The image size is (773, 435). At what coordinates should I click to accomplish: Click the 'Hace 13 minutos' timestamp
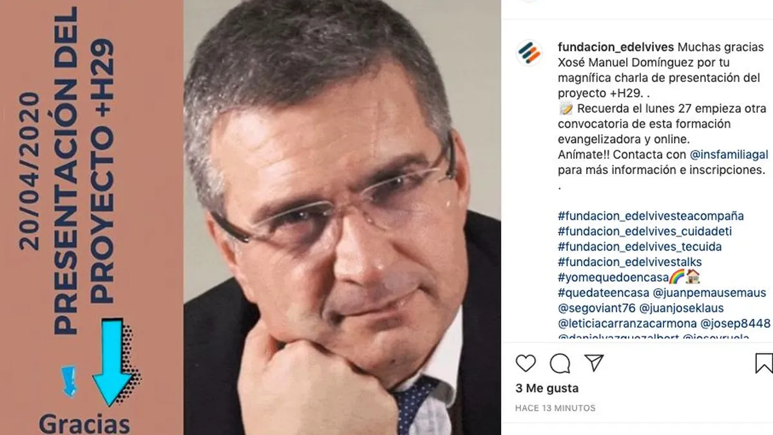(x=555, y=408)
